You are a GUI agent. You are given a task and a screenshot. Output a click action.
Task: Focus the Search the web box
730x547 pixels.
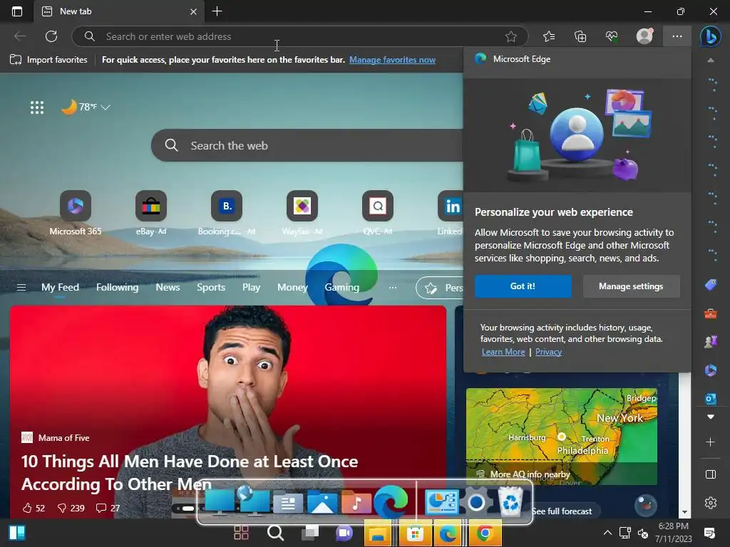point(307,145)
